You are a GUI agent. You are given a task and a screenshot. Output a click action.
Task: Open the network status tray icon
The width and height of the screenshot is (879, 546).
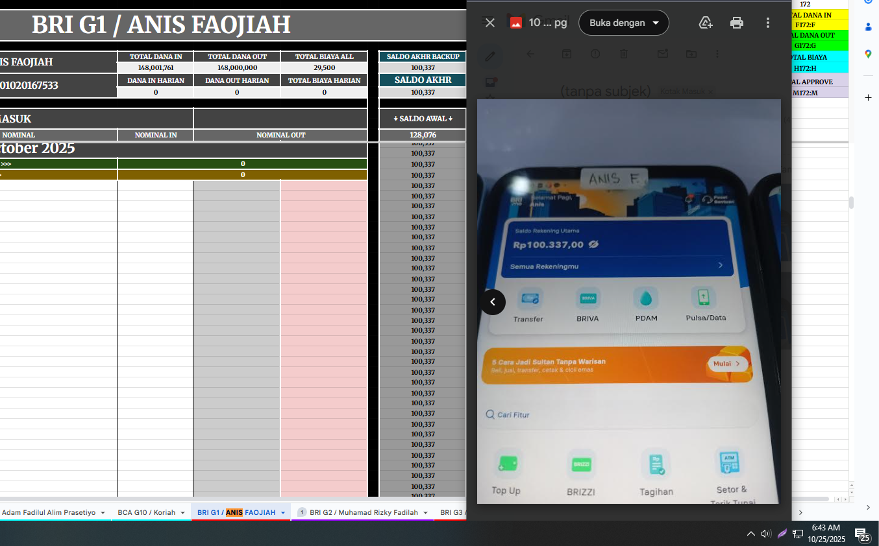[x=798, y=534]
